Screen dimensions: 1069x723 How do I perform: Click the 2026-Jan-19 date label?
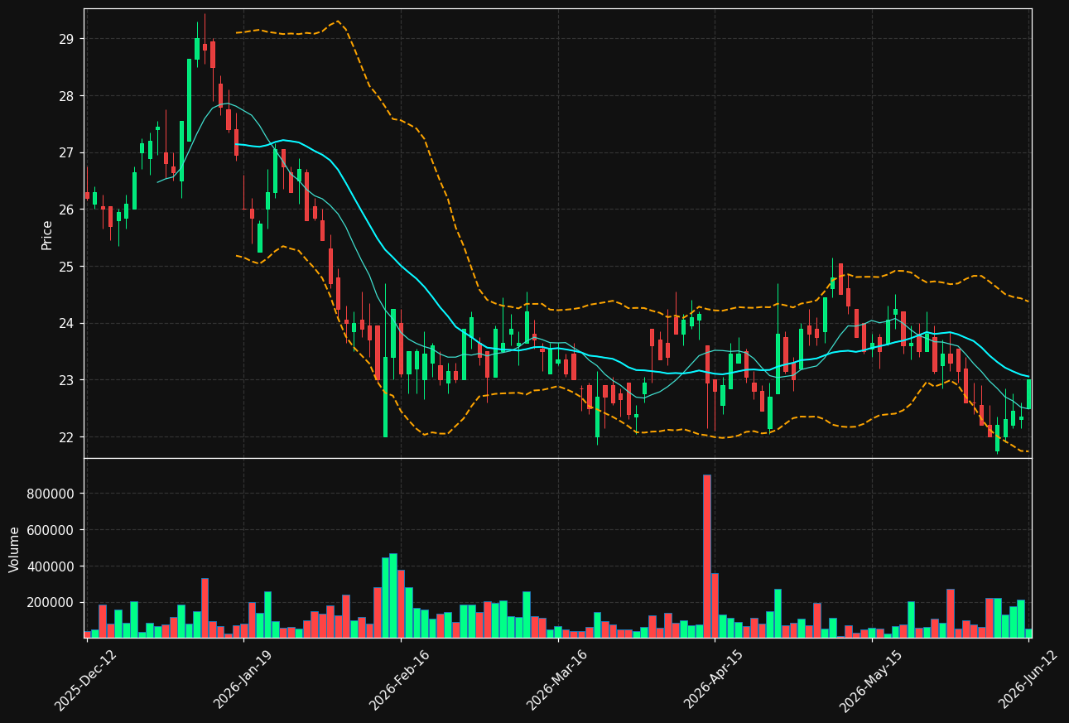[243, 681]
